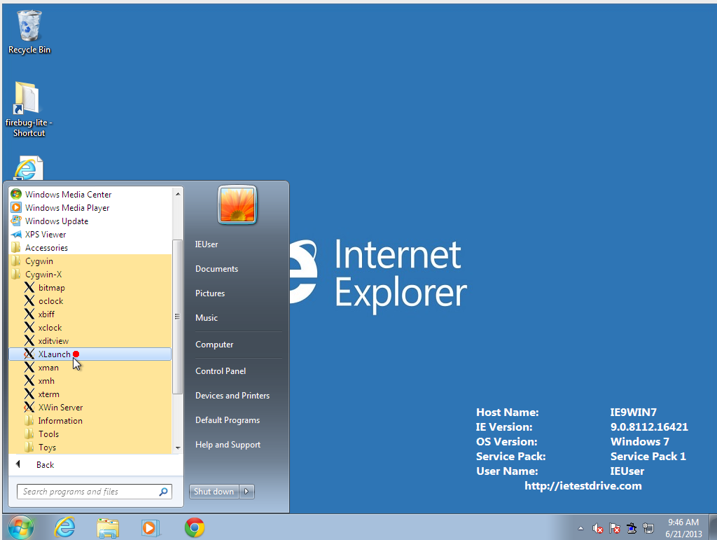Image resolution: width=717 pixels, height=540 pixels.
Task: Click the programs list scrollbar thumb
Action: (x=177, y=317)
